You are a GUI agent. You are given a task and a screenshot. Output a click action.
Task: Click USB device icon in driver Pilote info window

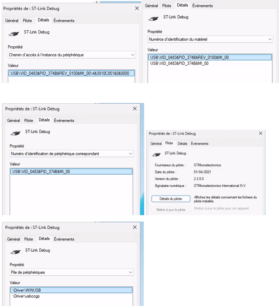coord(156,155)
